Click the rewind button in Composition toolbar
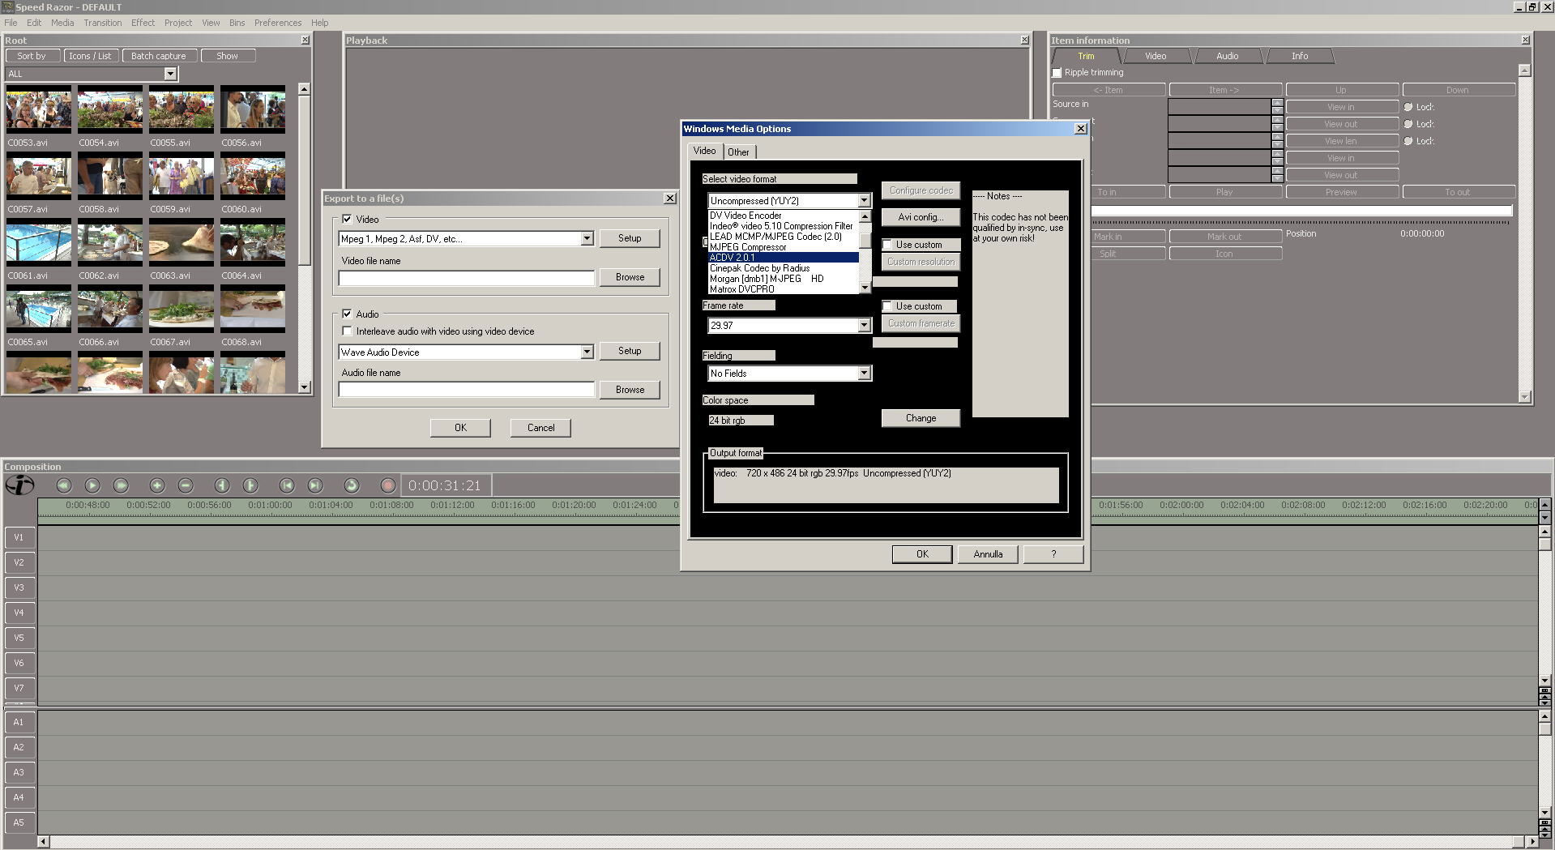Screen dimensions: 1555x850 64,485
